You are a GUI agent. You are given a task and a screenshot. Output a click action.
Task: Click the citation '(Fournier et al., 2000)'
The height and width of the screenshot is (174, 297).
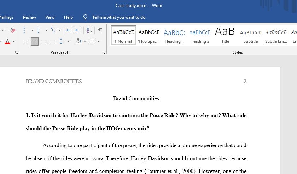pyautogui.click(x=171, y=171)
